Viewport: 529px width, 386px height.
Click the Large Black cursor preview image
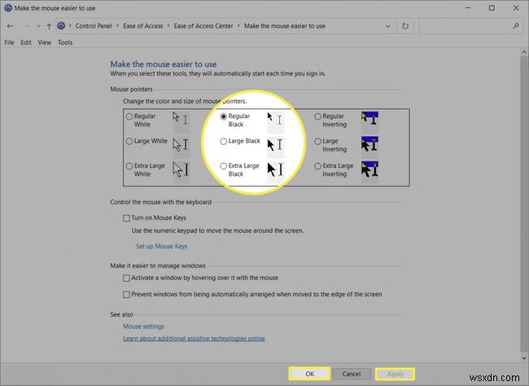point(275,146)
